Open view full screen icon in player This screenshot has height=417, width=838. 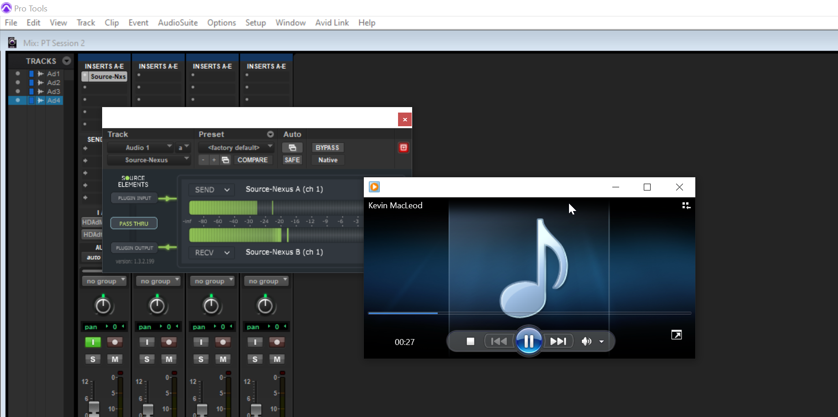676,335
